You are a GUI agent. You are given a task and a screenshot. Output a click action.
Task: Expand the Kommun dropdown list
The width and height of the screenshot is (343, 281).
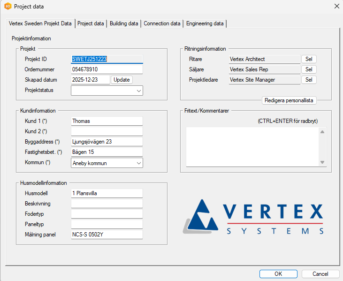pos(138,163)
